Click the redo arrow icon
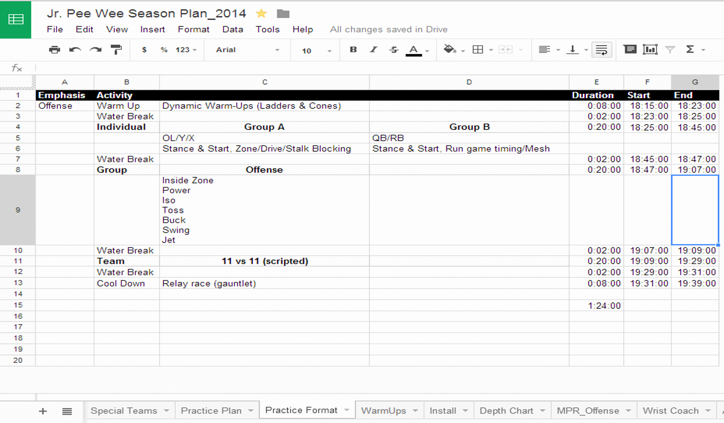 click(93, 49)
